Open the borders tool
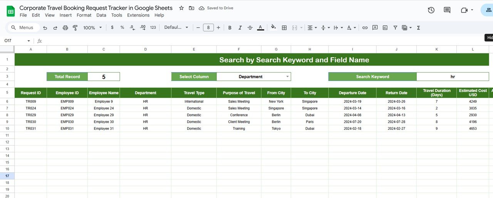 tap(284, 28)
